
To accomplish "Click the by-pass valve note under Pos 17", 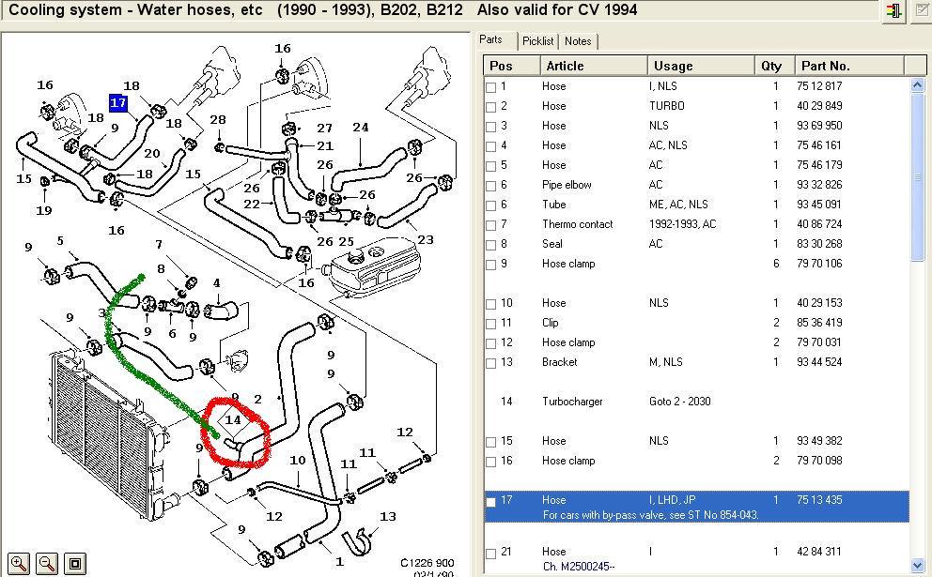I will 650,515.
